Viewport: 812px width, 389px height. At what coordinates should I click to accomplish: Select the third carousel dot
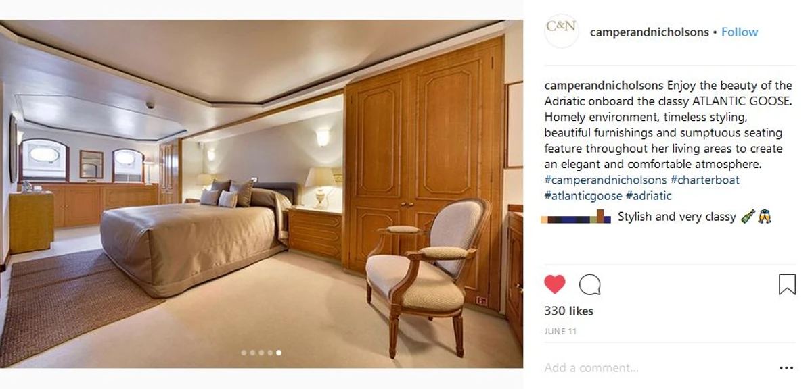point(261,353)
